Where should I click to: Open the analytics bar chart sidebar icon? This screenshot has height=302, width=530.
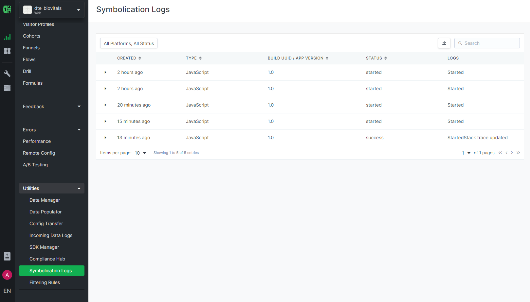[x=7, y=37]
